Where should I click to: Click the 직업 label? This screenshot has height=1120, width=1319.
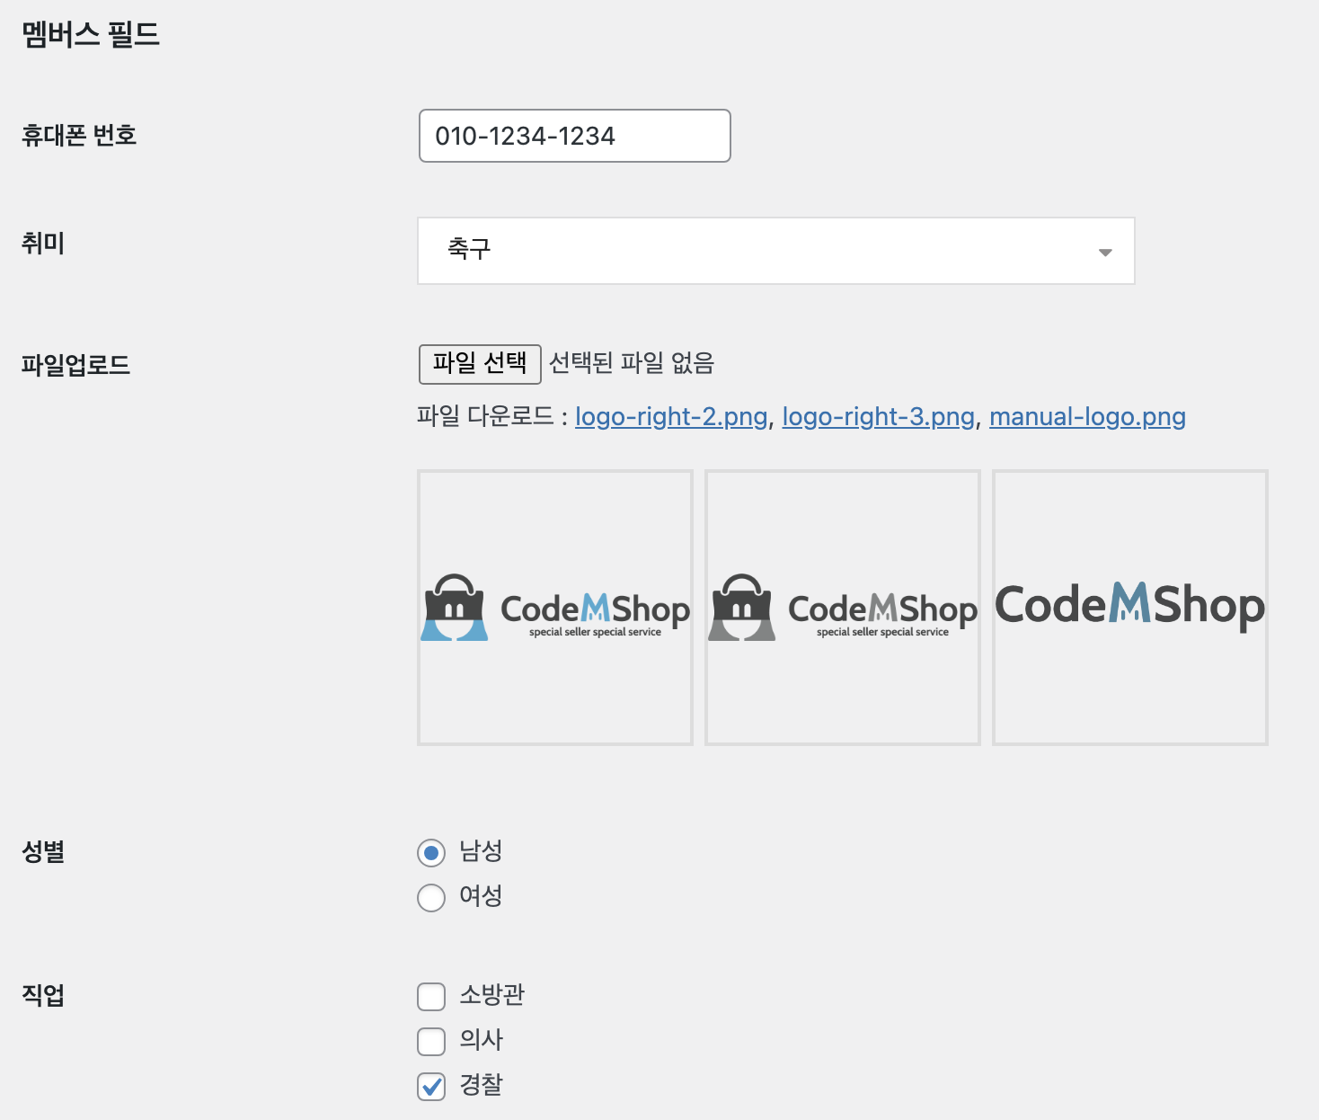click(43, 995)
